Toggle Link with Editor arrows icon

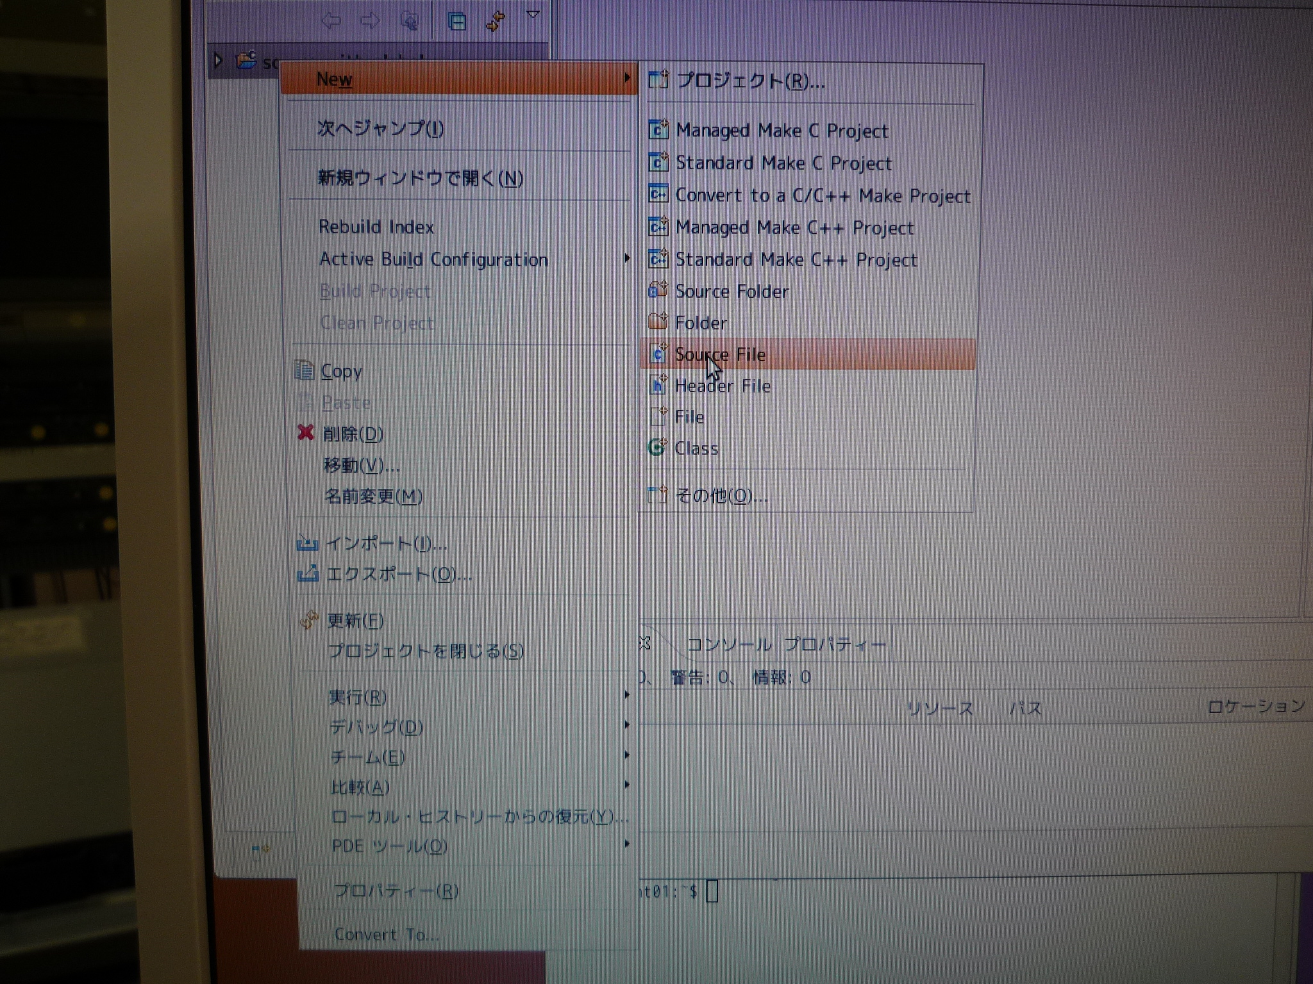coord(496,21)
